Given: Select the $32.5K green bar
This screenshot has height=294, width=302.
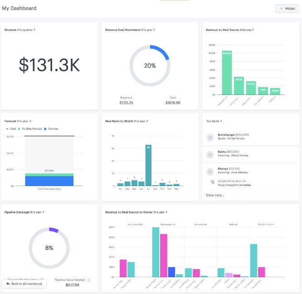Looking at the screenshot, I should tap(251, 88).
